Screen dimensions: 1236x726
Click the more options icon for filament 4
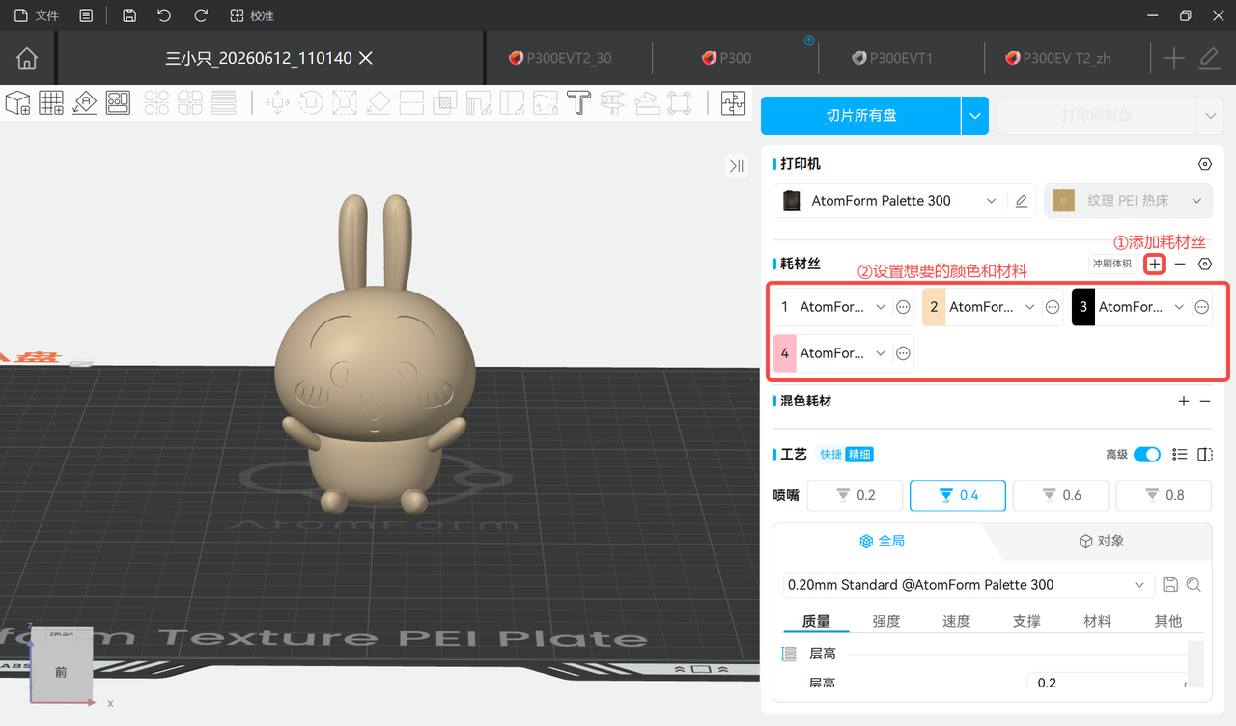903,353
